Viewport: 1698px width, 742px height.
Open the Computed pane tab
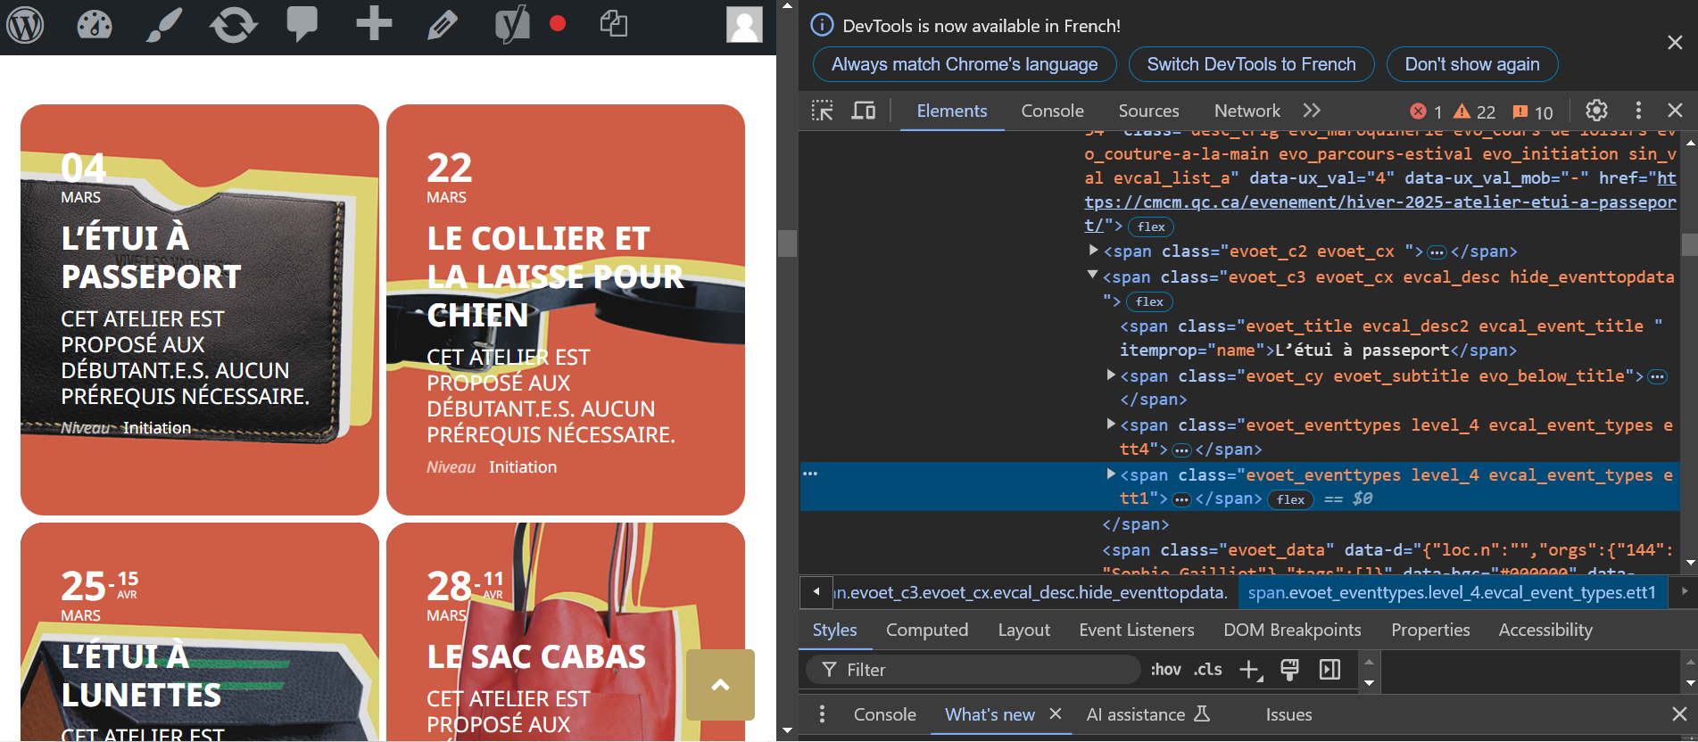pyautogui.click(x=927, y=630)
